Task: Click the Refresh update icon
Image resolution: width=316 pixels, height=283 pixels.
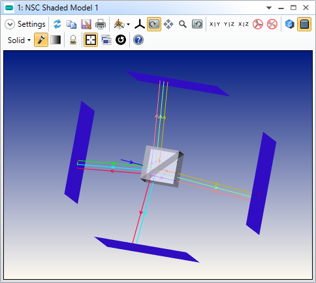Action: point(57,24)
